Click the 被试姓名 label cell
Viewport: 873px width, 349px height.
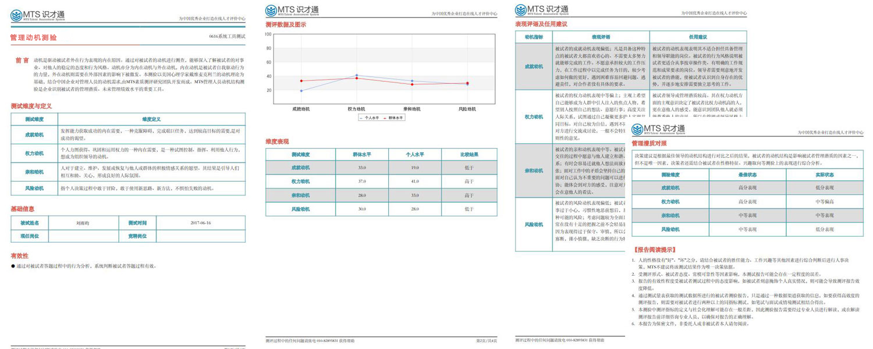click(x=30, y=223)
